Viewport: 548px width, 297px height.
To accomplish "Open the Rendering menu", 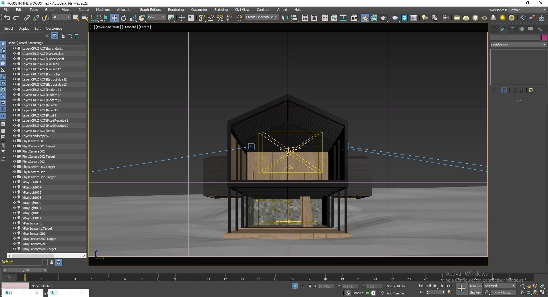I will (x=176, y=9).
